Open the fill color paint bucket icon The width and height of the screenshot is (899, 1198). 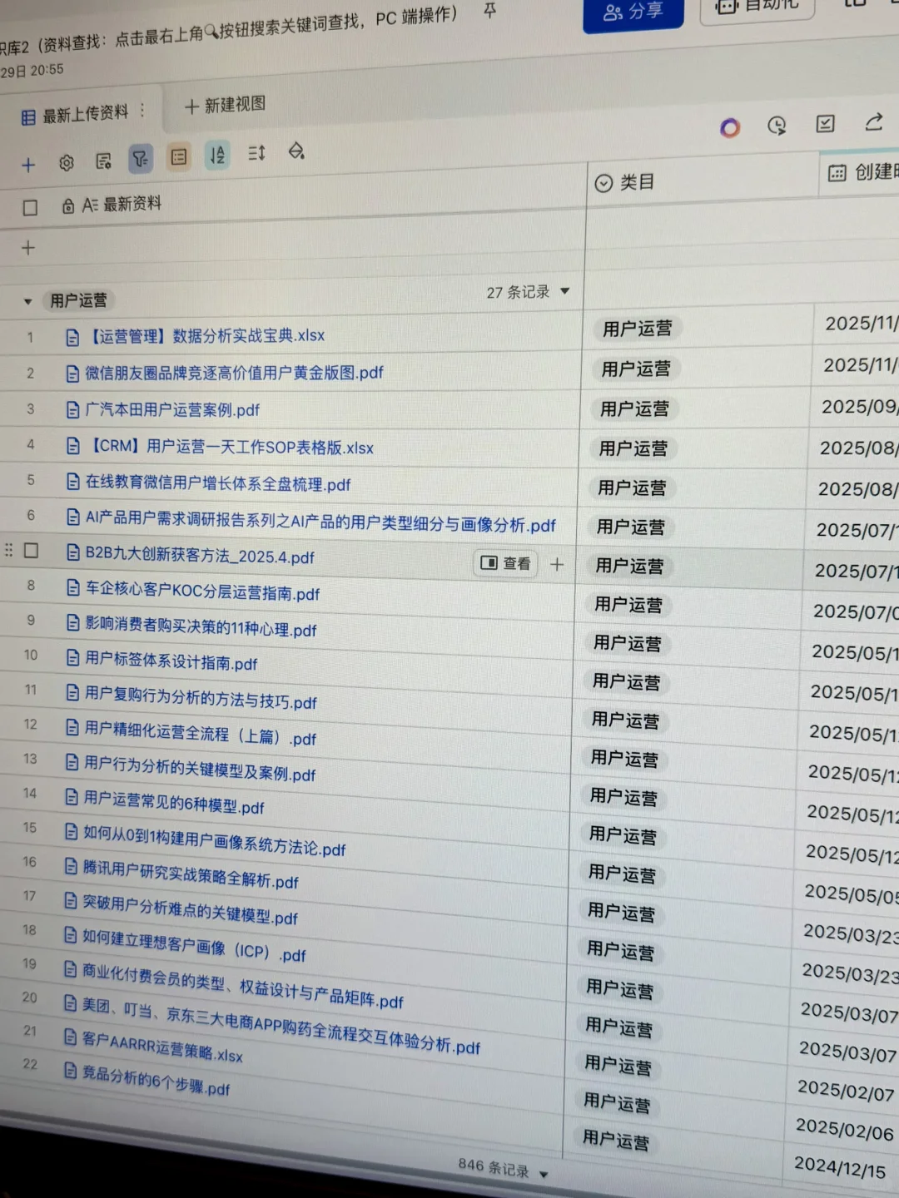296,151
